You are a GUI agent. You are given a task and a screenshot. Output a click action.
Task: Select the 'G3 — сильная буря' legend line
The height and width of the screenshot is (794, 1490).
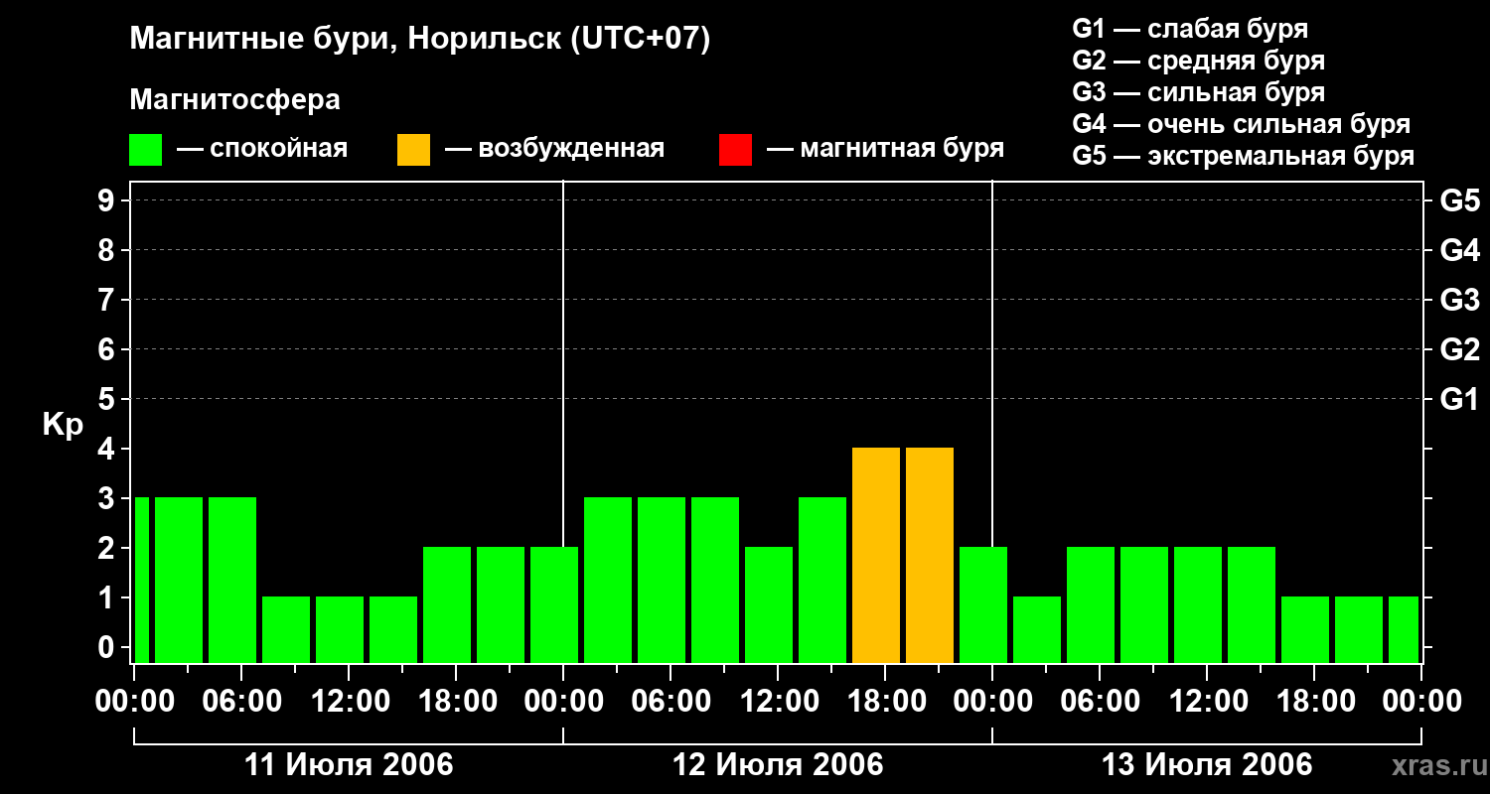pos(1199,92)
